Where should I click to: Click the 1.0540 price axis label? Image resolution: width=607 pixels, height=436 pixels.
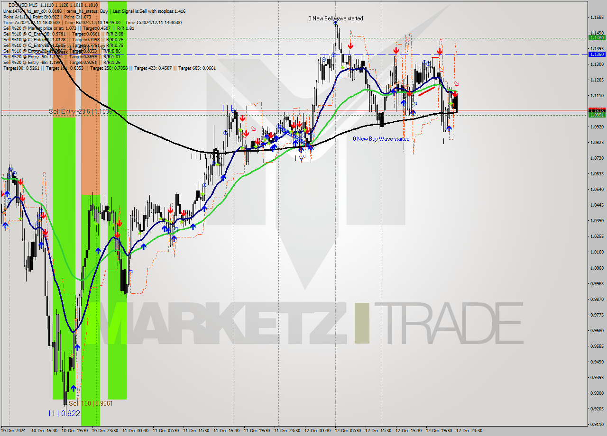[597, 190]
